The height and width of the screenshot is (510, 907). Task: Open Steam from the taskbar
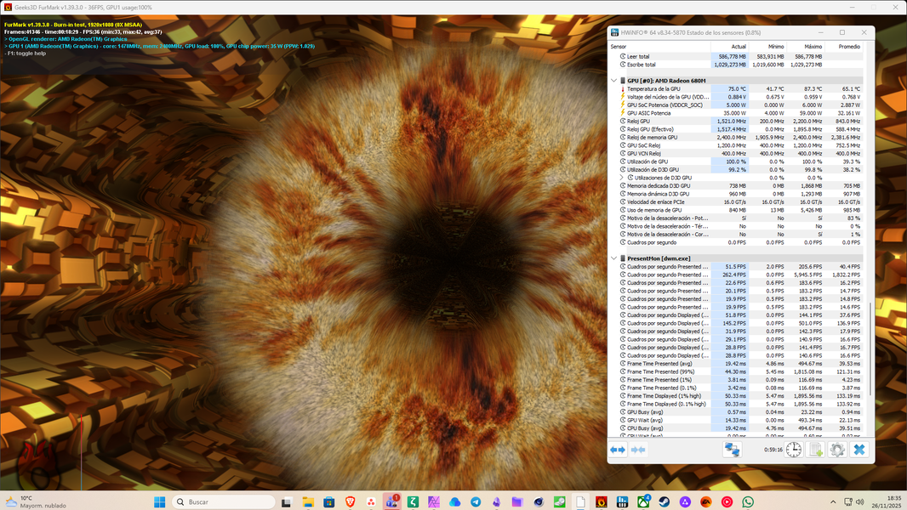coord(664,502)
